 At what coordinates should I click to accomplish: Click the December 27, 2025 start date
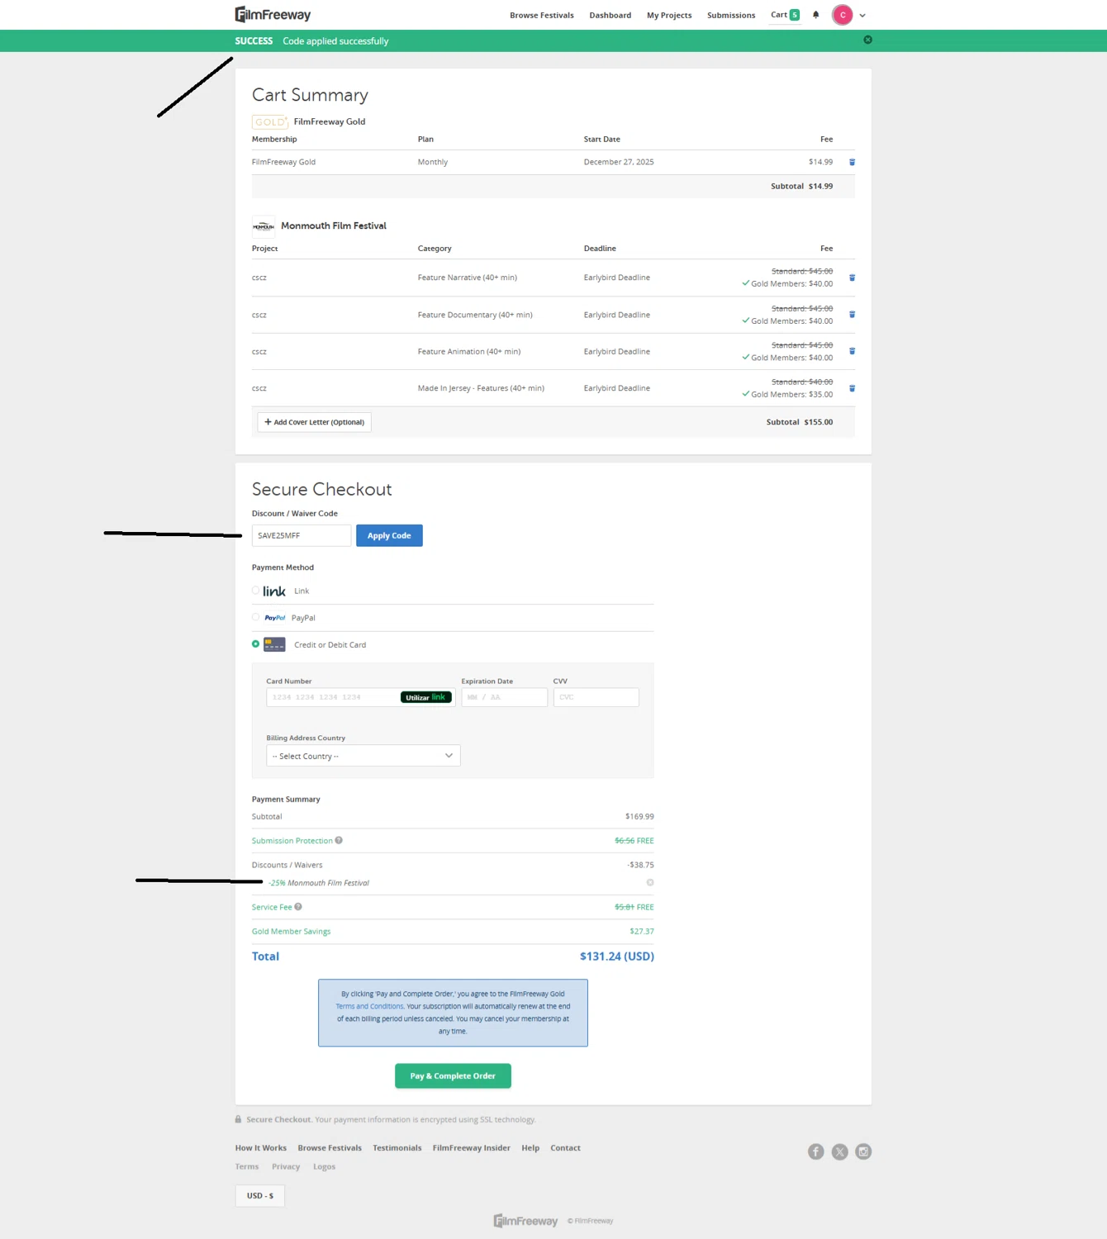[x=619, y=162]
